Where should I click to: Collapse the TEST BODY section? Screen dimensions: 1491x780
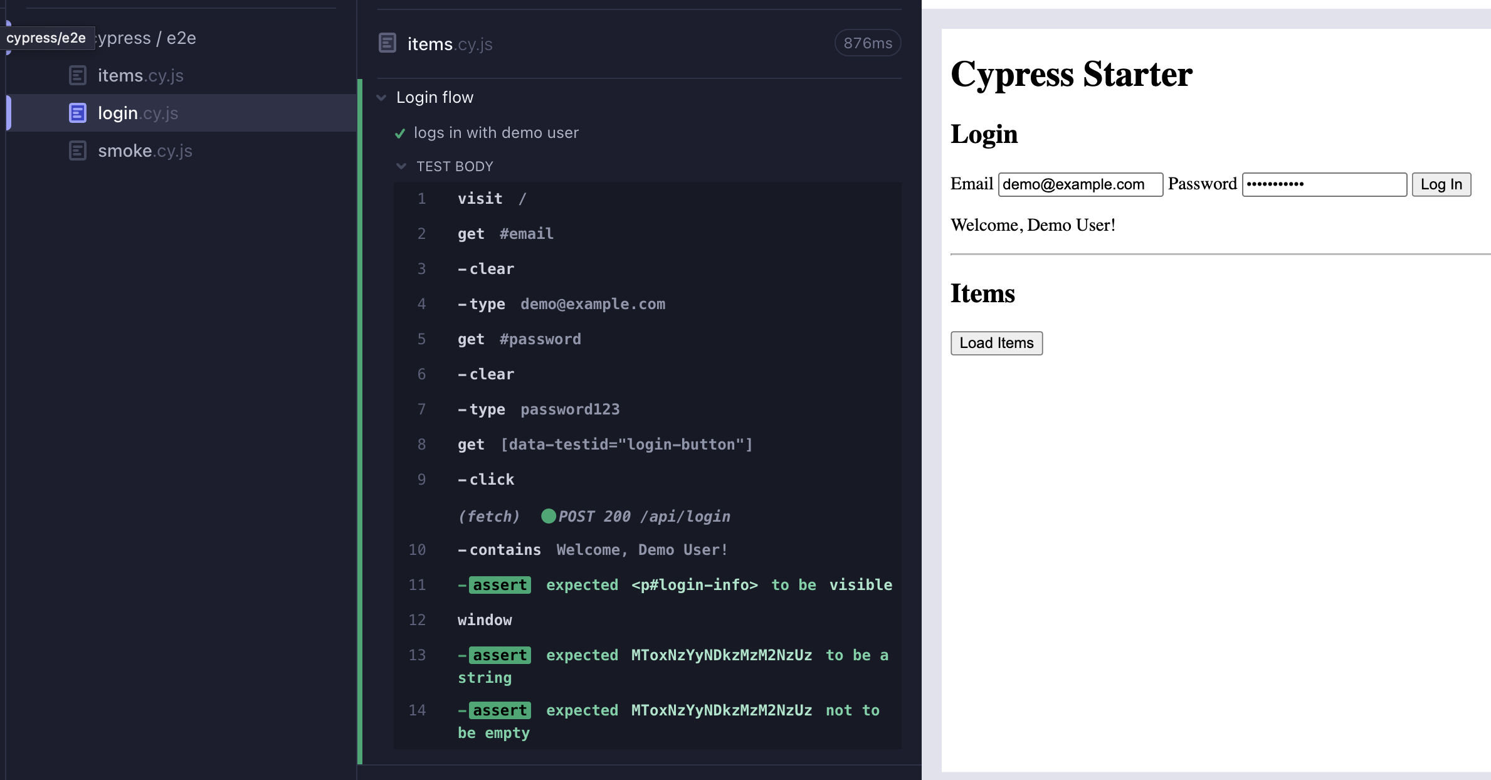click(x=401, y=166)
